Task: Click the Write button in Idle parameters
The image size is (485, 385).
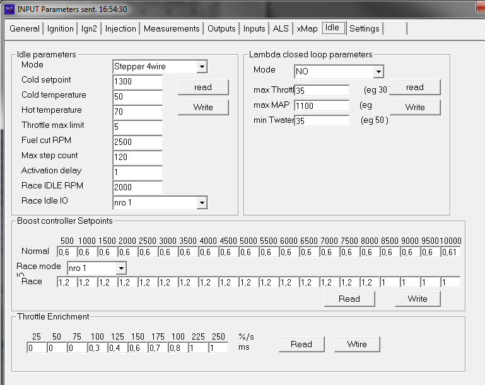Action: pyautogui.click(x=203, y=107)
